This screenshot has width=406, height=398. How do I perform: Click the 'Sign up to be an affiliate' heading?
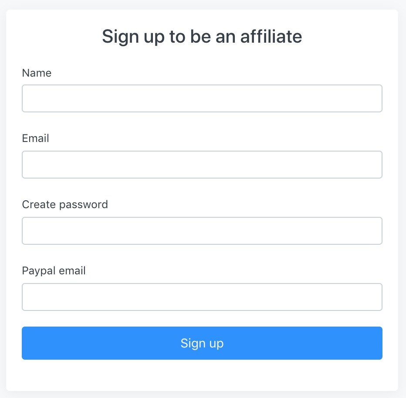202,37
